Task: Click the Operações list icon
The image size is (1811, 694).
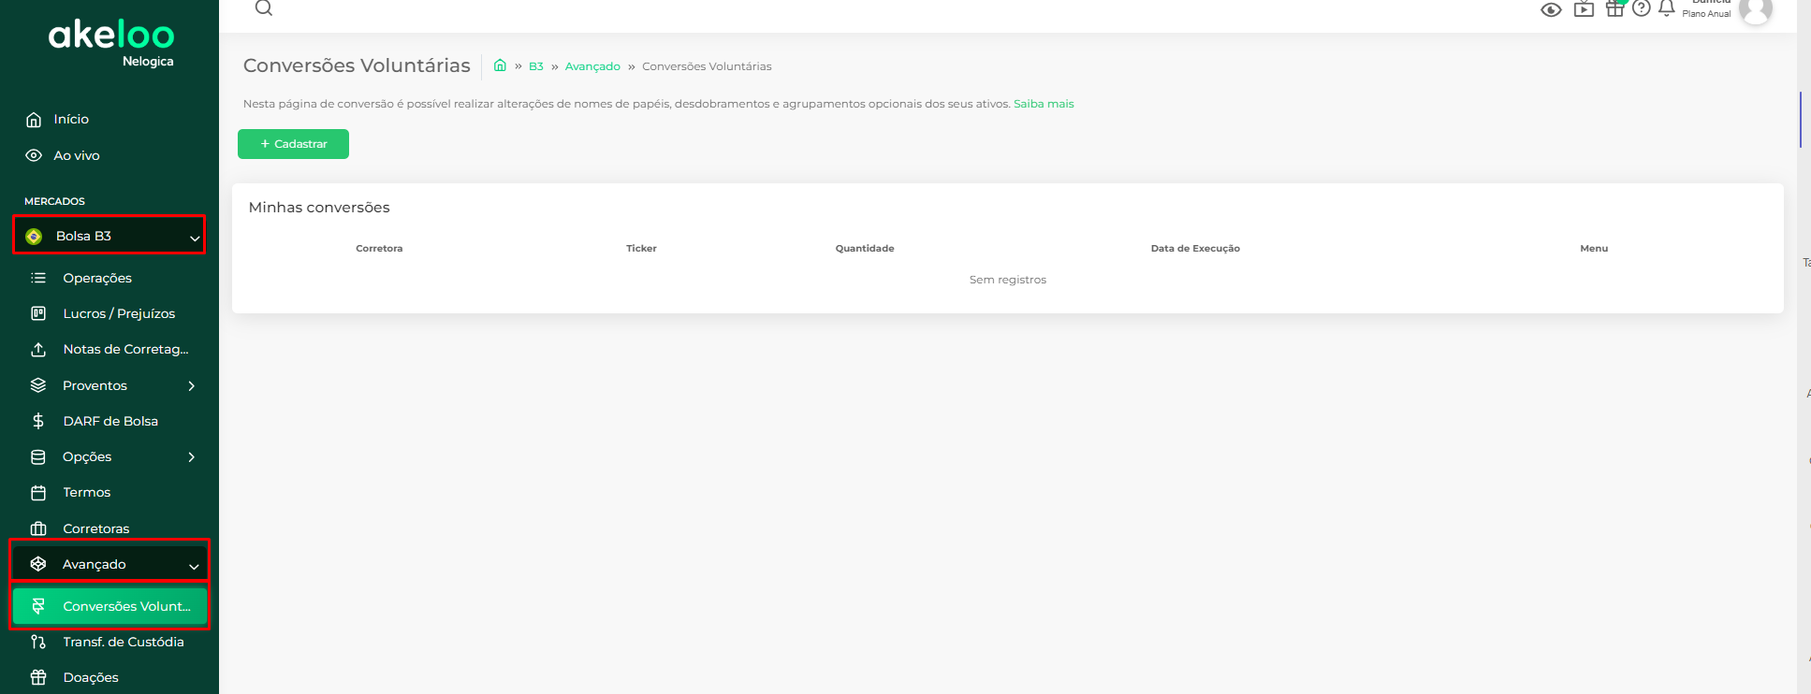Action: coord(38,278)
